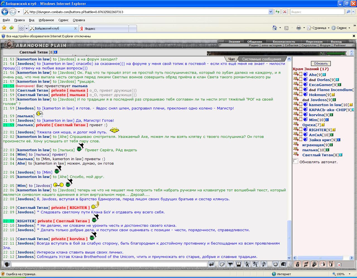Click the eraser clear-chat icon

pos(222,264)
